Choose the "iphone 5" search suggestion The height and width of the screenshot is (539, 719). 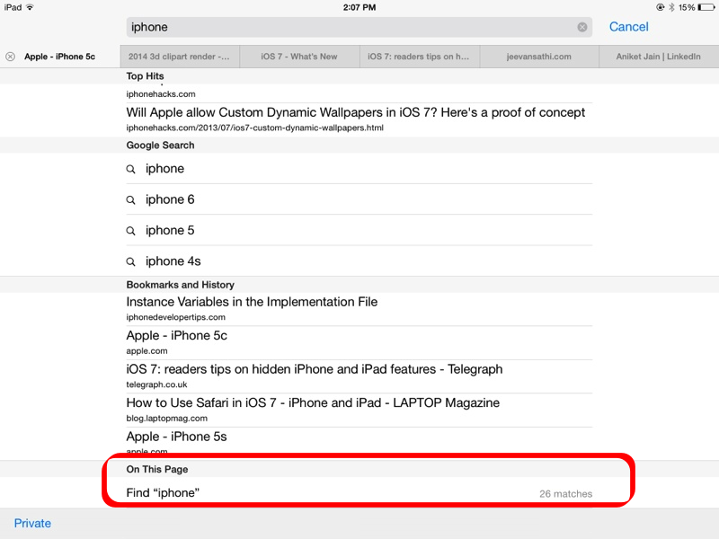coord(359,230)
